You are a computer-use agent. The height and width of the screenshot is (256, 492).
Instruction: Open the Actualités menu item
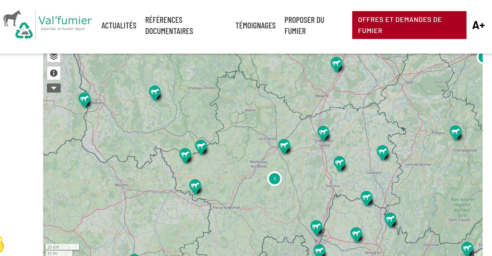[119, 25]
